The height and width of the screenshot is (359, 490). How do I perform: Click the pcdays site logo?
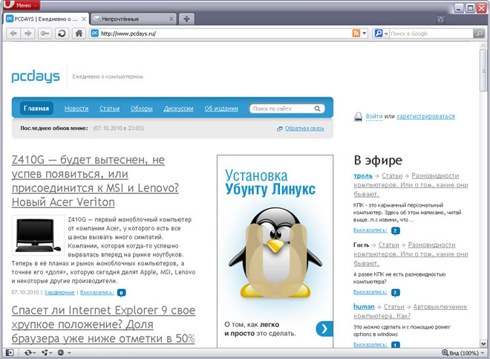[36, 77]
